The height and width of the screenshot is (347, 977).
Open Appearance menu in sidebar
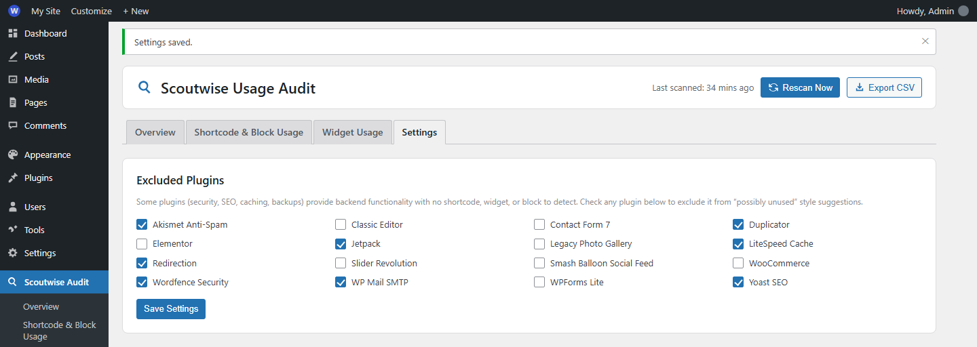pyautogui.click(x=54, y=155)
